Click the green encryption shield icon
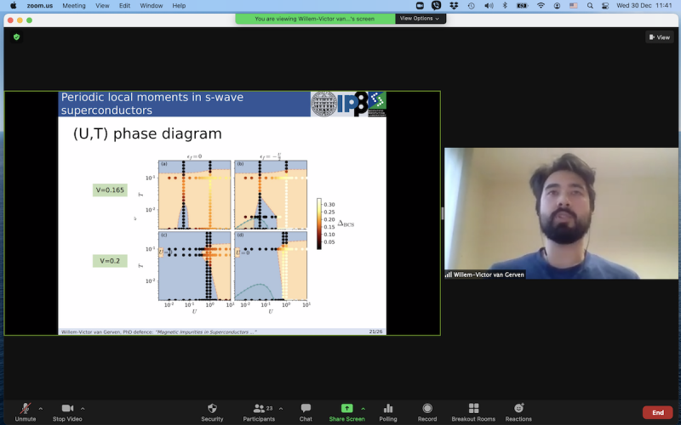Image resolution: width=681 pixels, height=425 pixels. [16, 37]
